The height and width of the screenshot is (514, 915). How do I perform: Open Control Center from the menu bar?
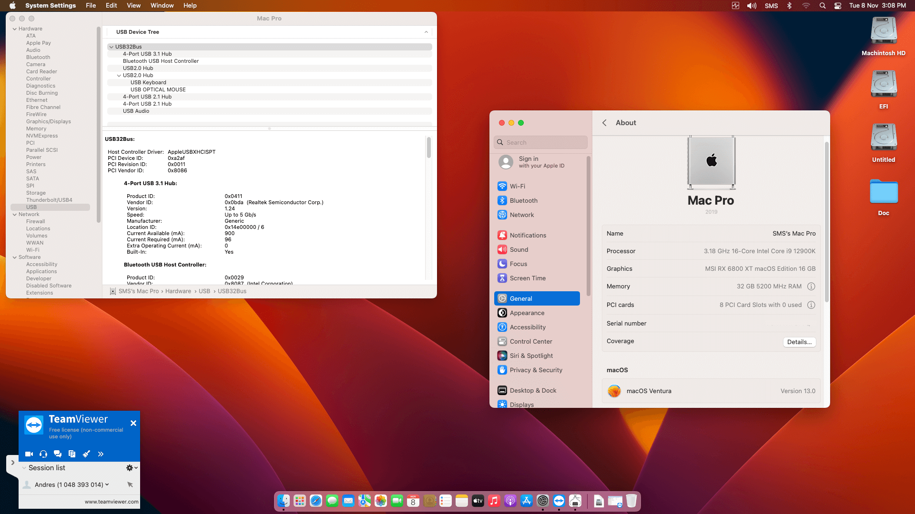(x=838, y=6)
